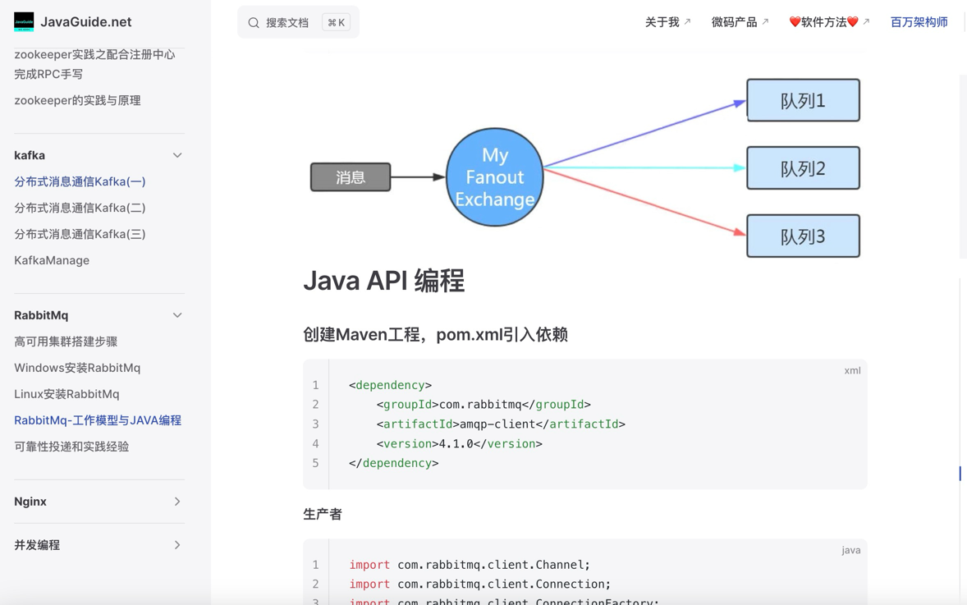Viewport: 967px width, 605px height.
Task: Click the 消息 box in diagram
Action: (351, 177)
